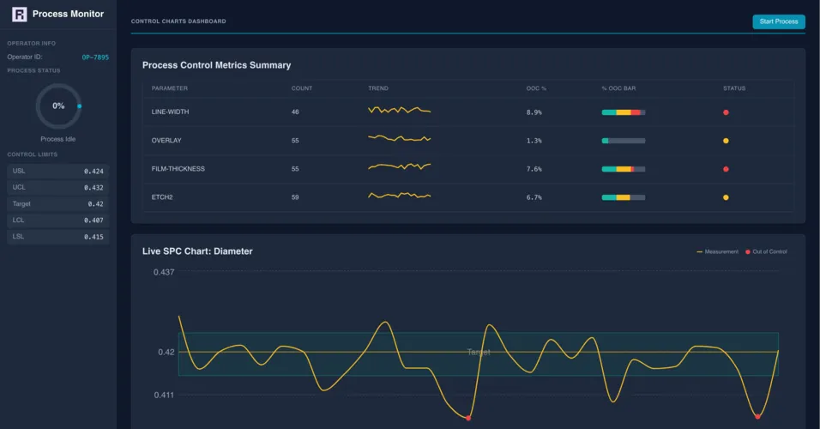The width and height of the screenshot is (820, 429).
Task: Click the STATUS column header
Action: point(734,88)
